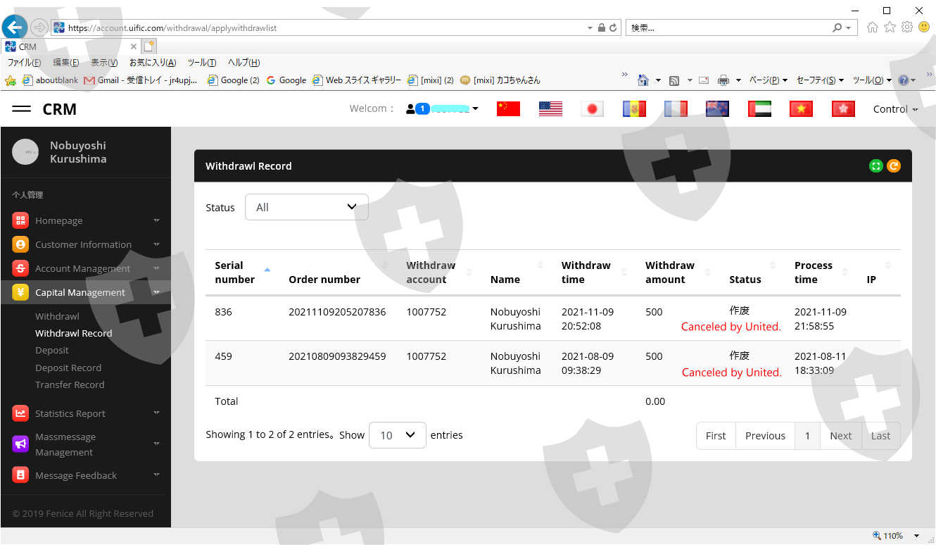Select the Vietnam flag language icon
Viewport: 936px width, 545px height.
tap(801, 109)
